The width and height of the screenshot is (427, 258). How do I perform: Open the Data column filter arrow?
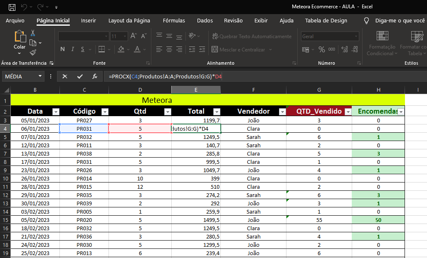pyautogui.click(x=56, y=112)
